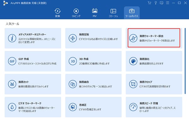Open the 動画強化 tool title

pyautogui.click(x=144, y=59)
